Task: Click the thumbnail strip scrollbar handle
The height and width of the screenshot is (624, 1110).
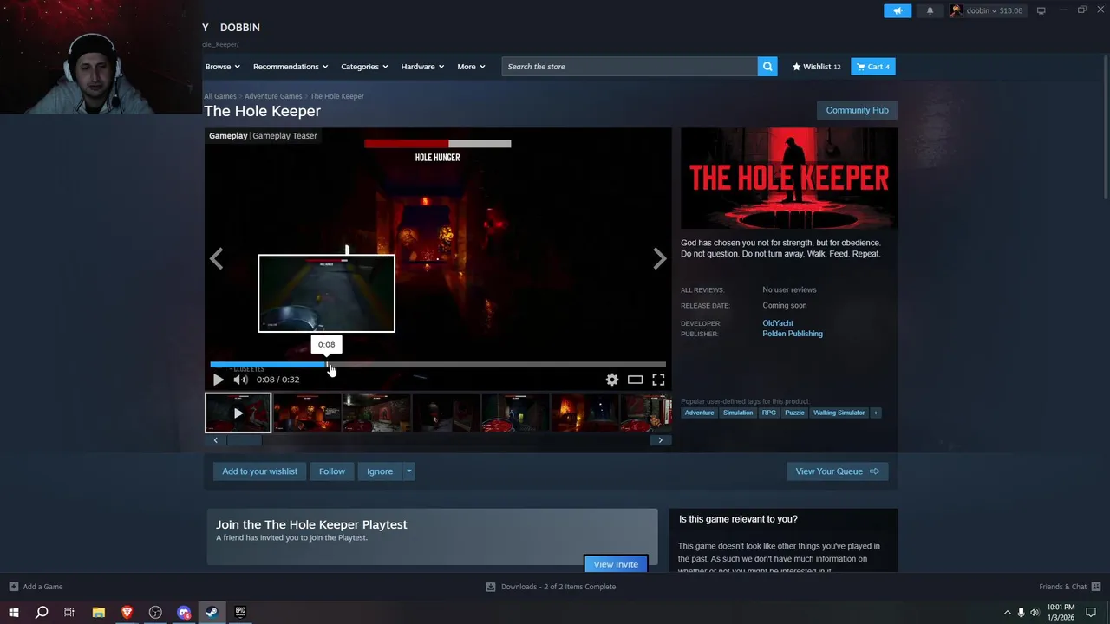Action: pos(245,440)
